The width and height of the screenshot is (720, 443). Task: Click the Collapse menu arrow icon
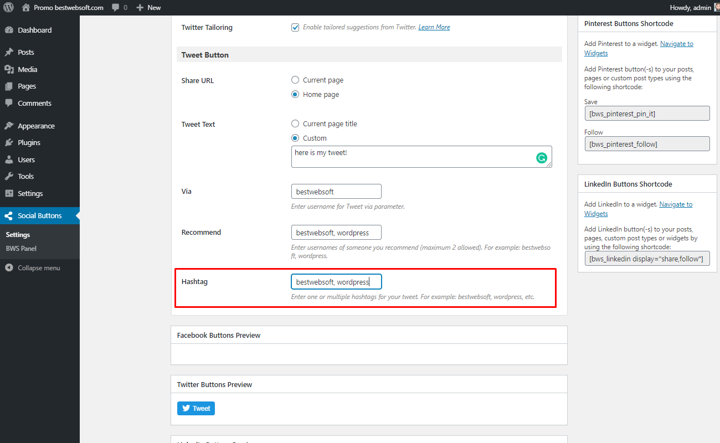(x=9, y=268)
